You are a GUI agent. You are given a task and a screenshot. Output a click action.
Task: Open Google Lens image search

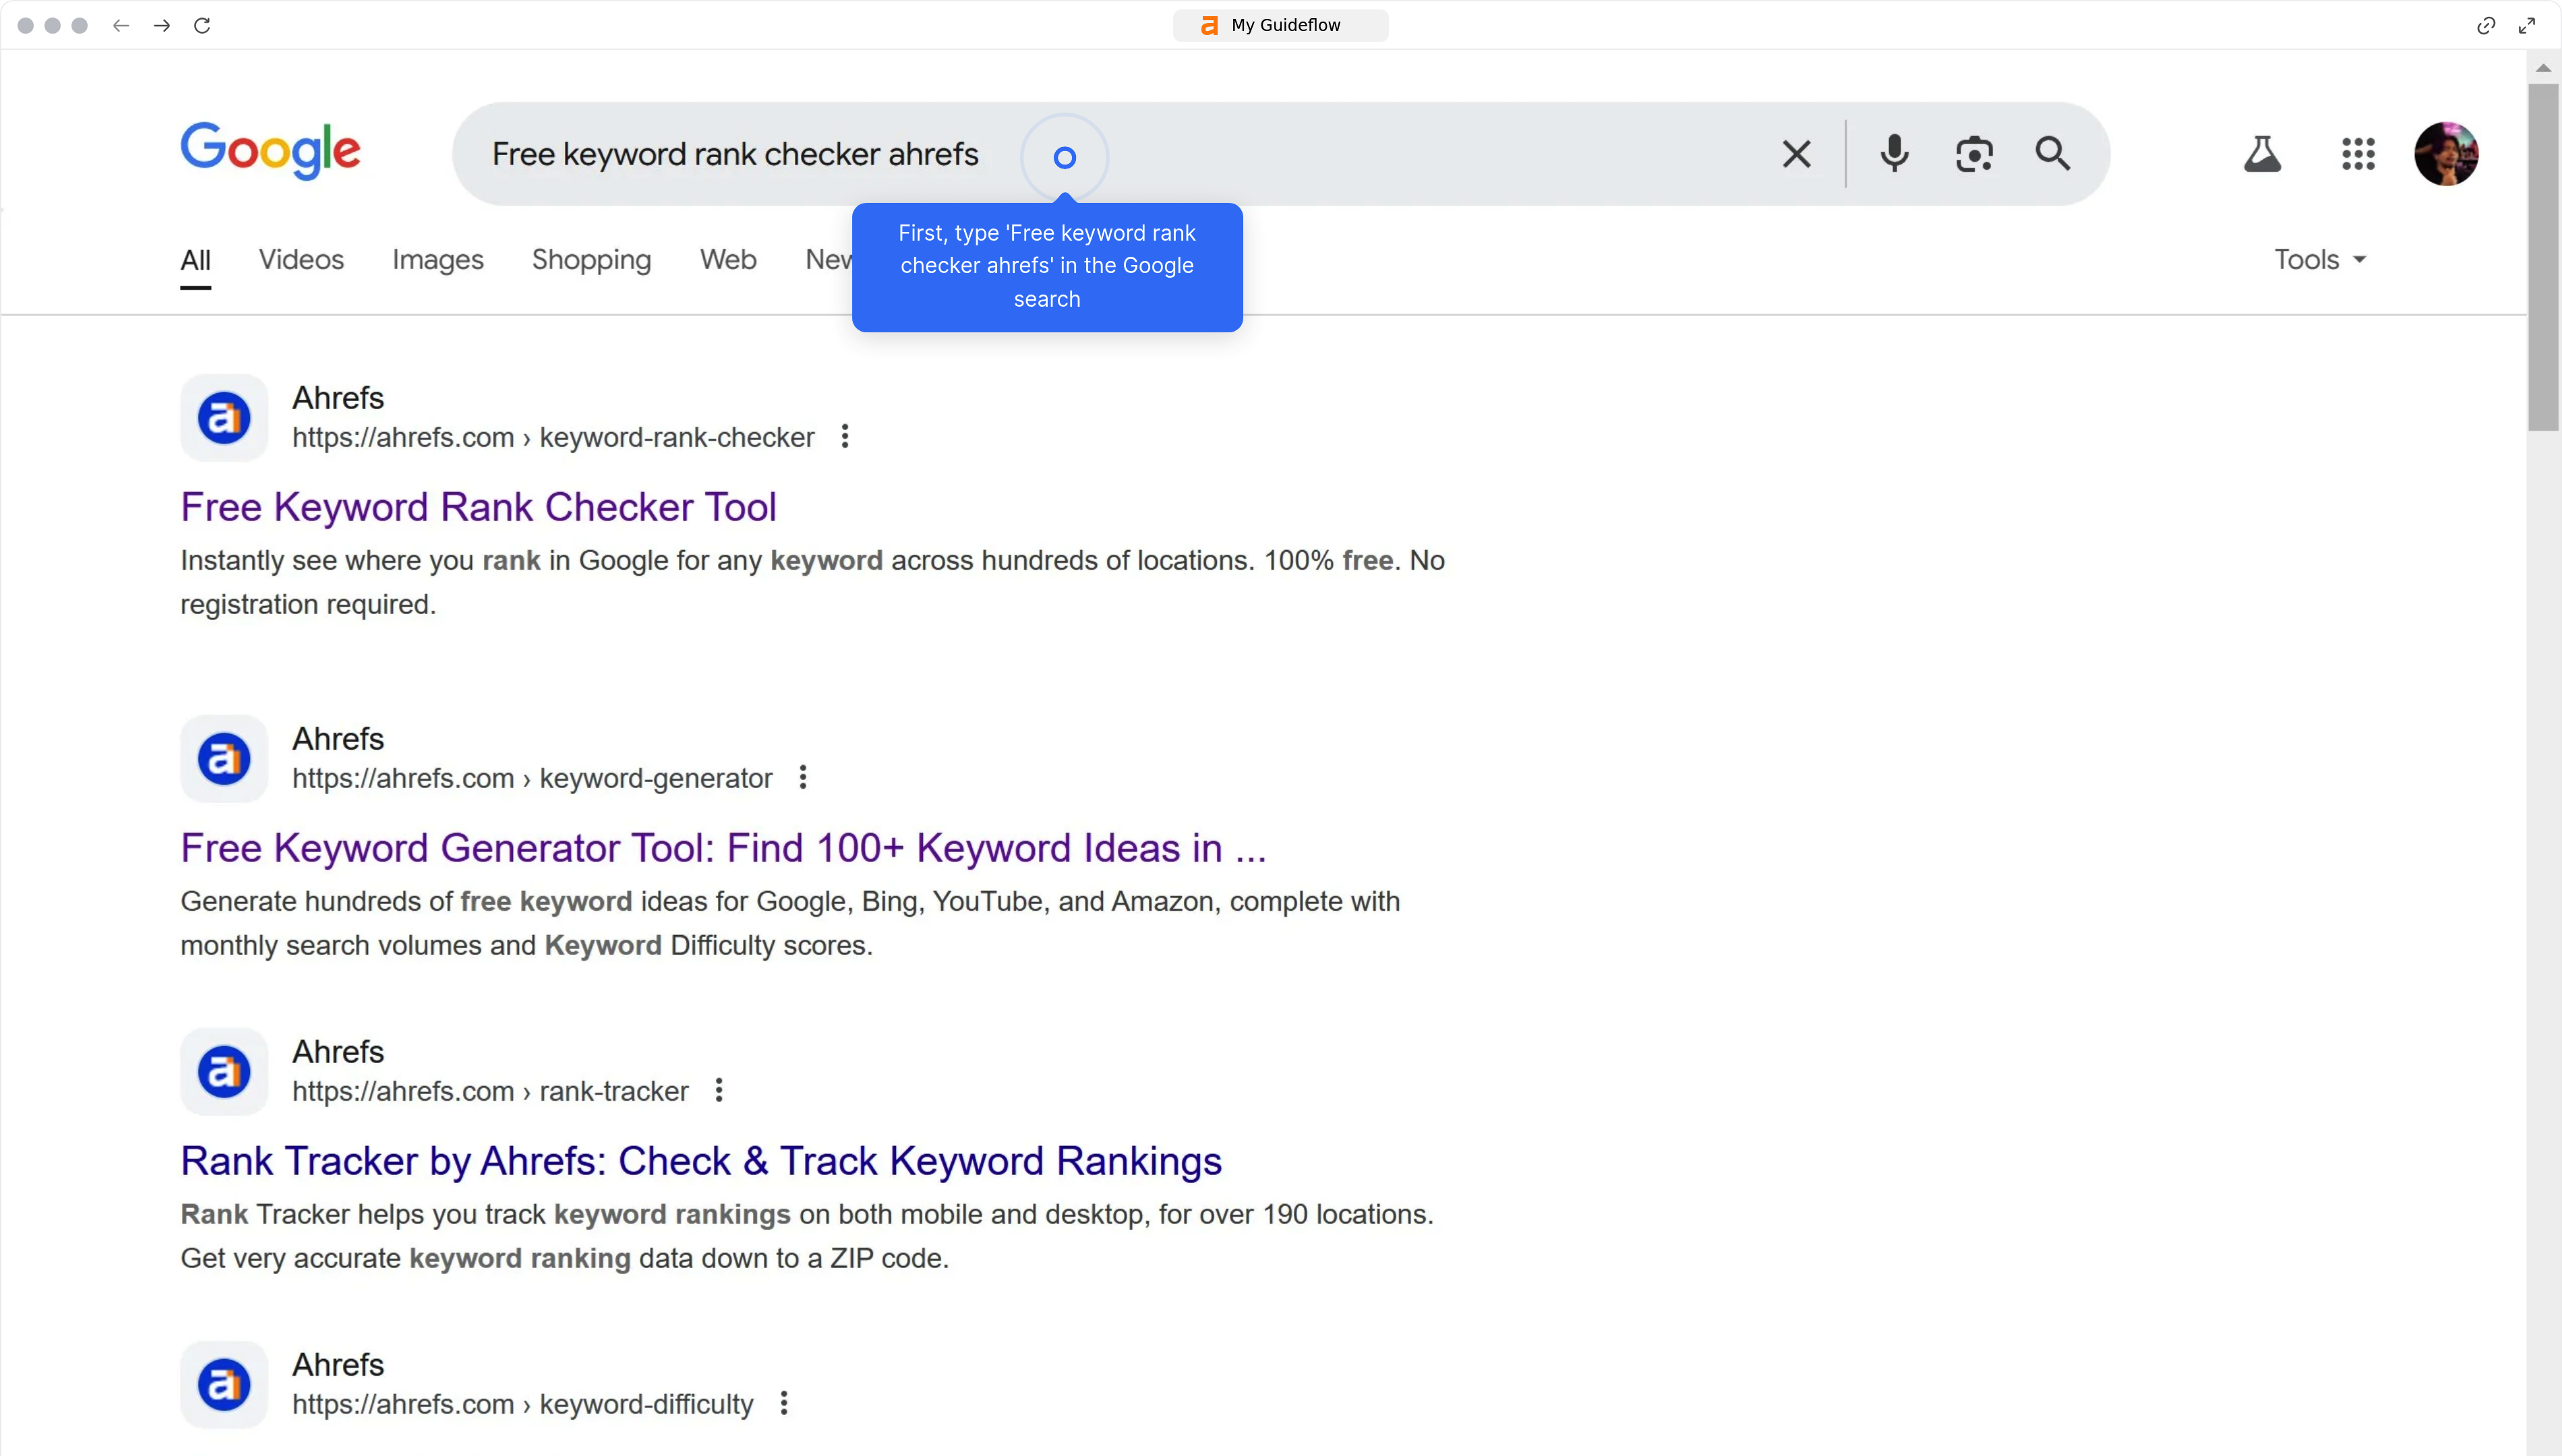pos(1974,154)
